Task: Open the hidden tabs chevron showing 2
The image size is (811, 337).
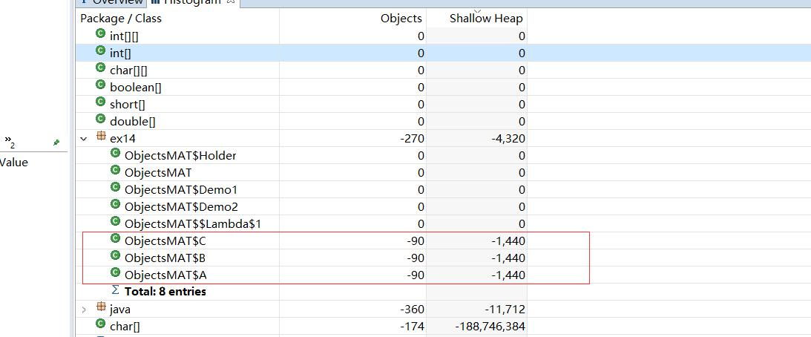Action: [10, 142]
